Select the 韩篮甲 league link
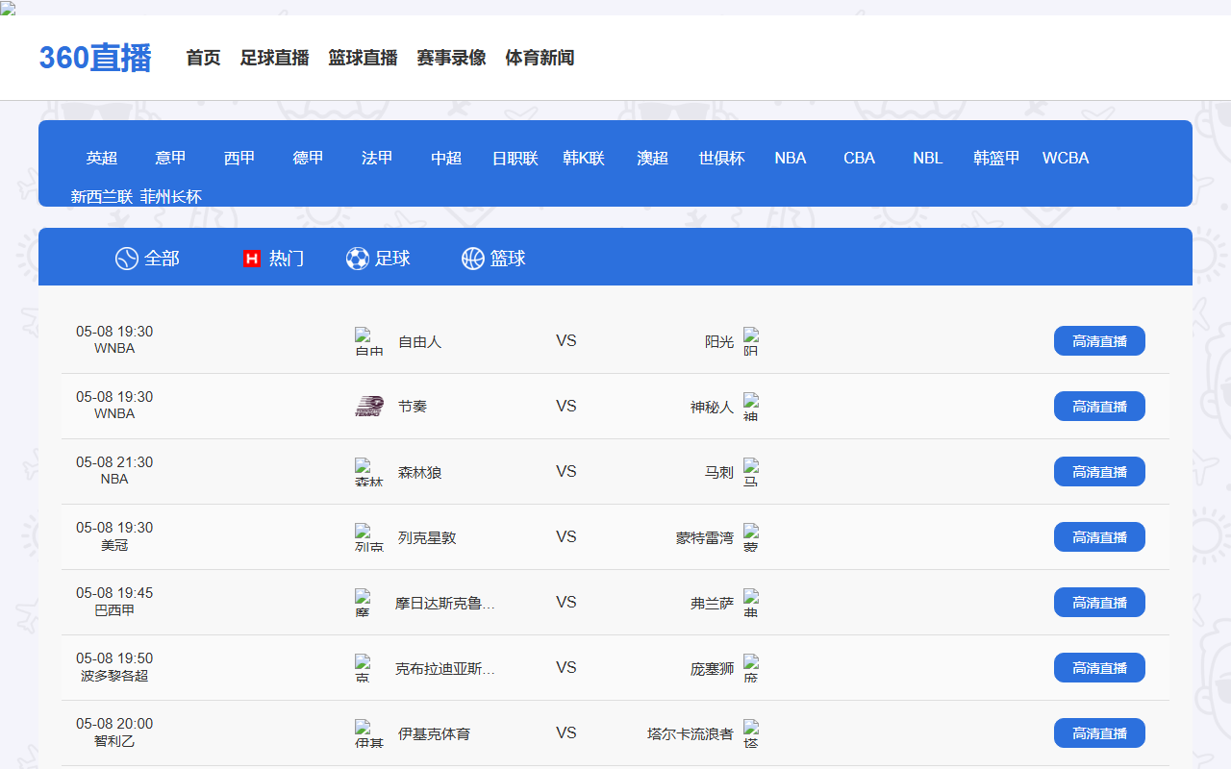This screenshot has height=769, width=1231. pos(997,159)
